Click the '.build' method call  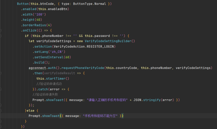click(x=38, y=62)
